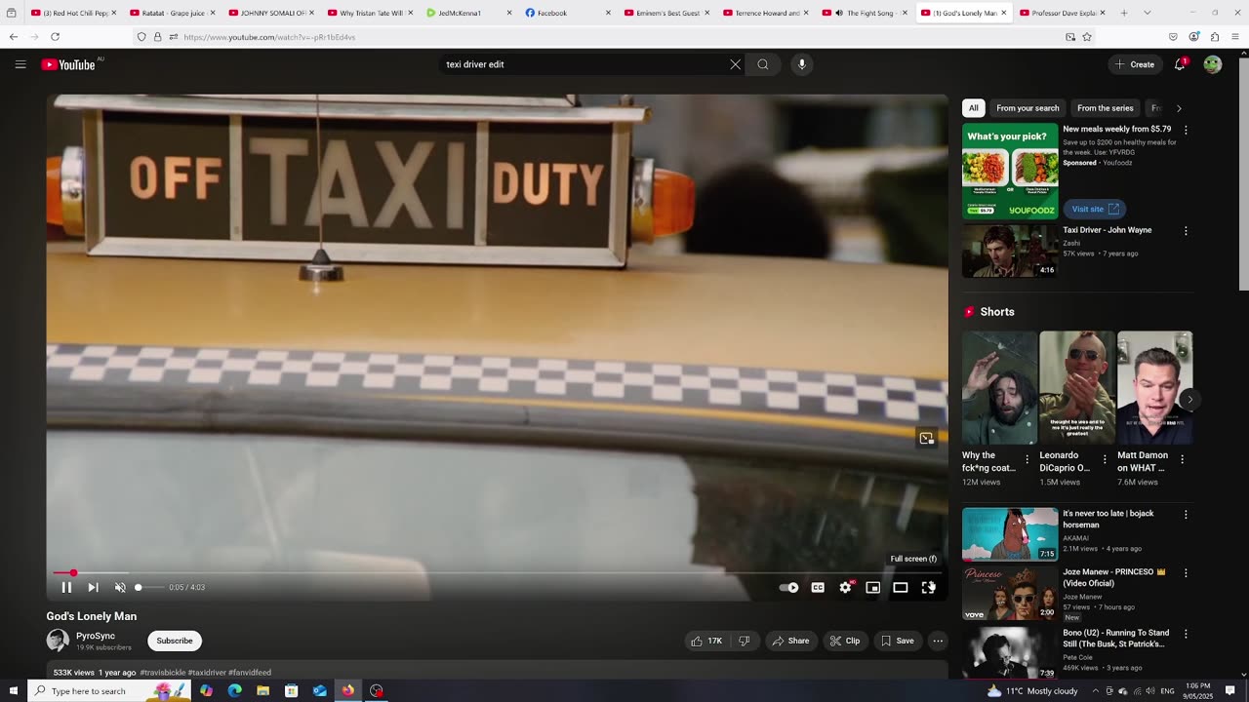This screenshot has width=1249, height=702.
Task: Open the YouTube guide hamburger menu
Action: [x=20, y=64]
